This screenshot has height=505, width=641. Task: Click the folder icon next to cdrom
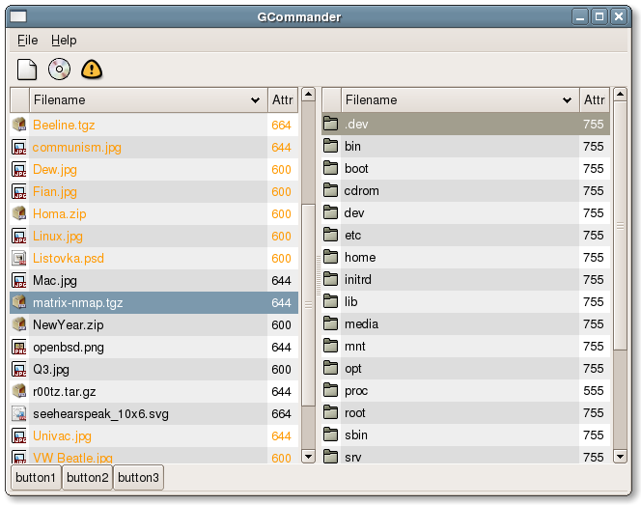pos(330,191)
